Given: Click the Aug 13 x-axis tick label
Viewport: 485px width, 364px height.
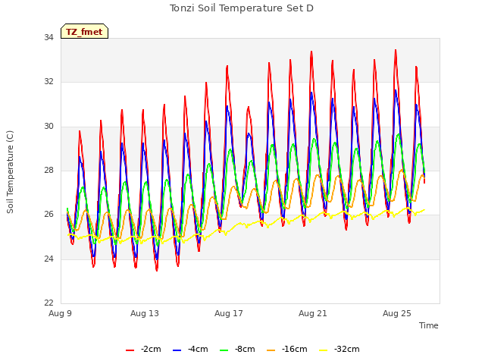Looking at the screenshot, I should pyautogui.click(x=145, y=313).
